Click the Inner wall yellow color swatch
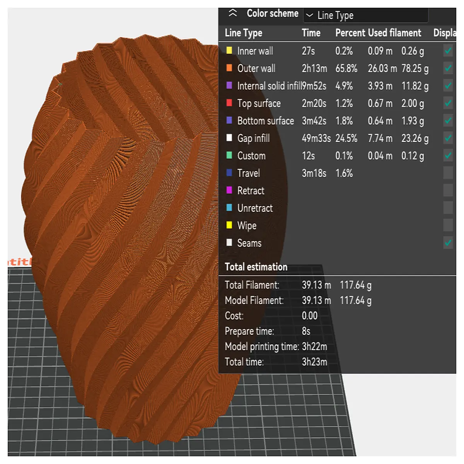Screen dimensions: 464x464 click(229, 50)
